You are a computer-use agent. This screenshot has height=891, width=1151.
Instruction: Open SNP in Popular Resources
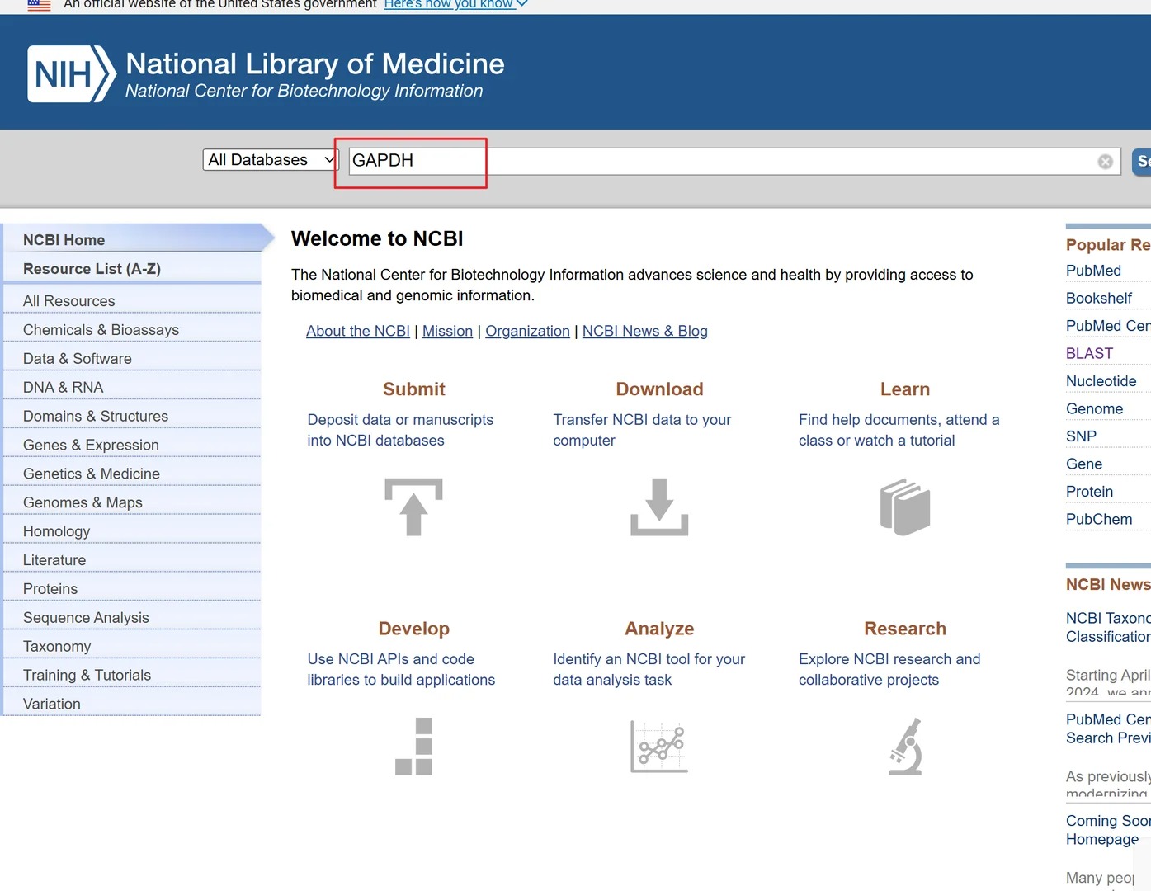coord(1081,436)
